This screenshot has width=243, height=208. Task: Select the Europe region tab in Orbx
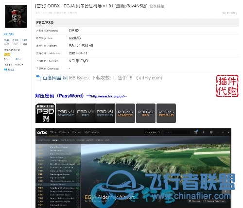tap(55, 140)
